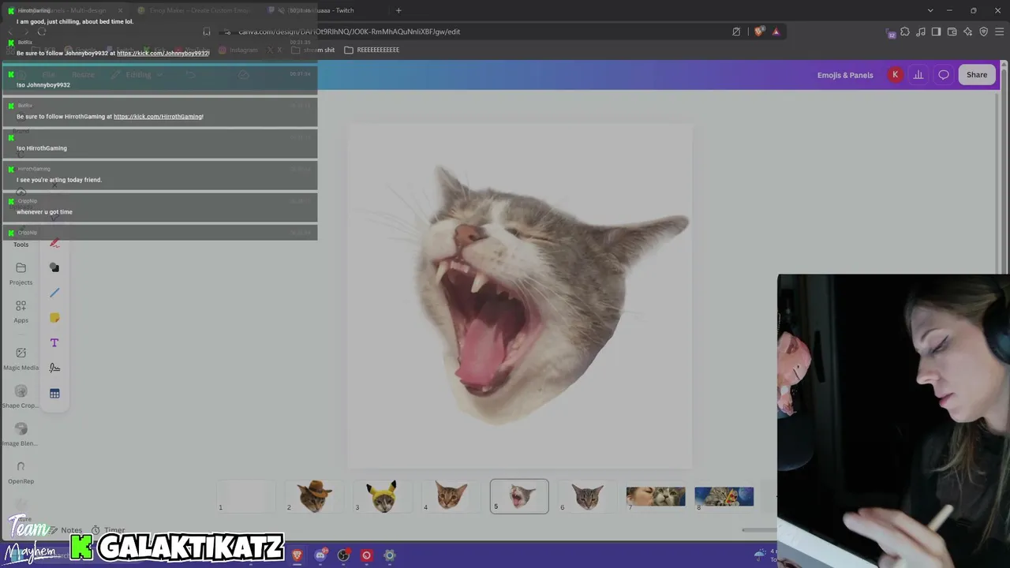The height and width of the screenshot is (568, 1010).
Task: Select the shapes tool in floating toolbar
Action: [x=54, y=267]
